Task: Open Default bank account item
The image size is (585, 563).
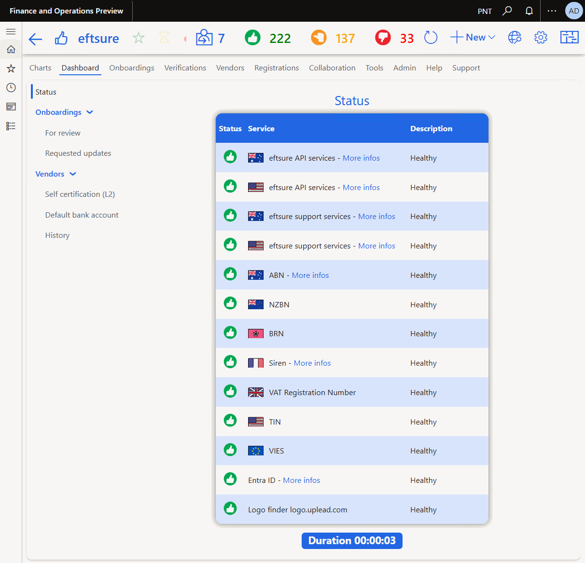Action: 82,215
